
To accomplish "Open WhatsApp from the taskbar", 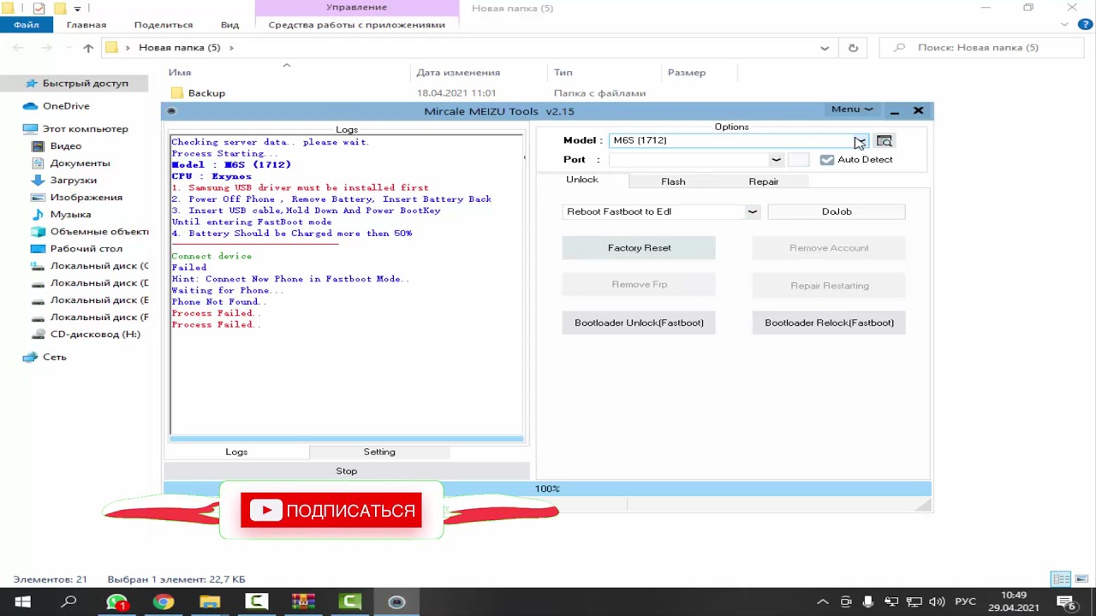I will [x=116, y=602].
